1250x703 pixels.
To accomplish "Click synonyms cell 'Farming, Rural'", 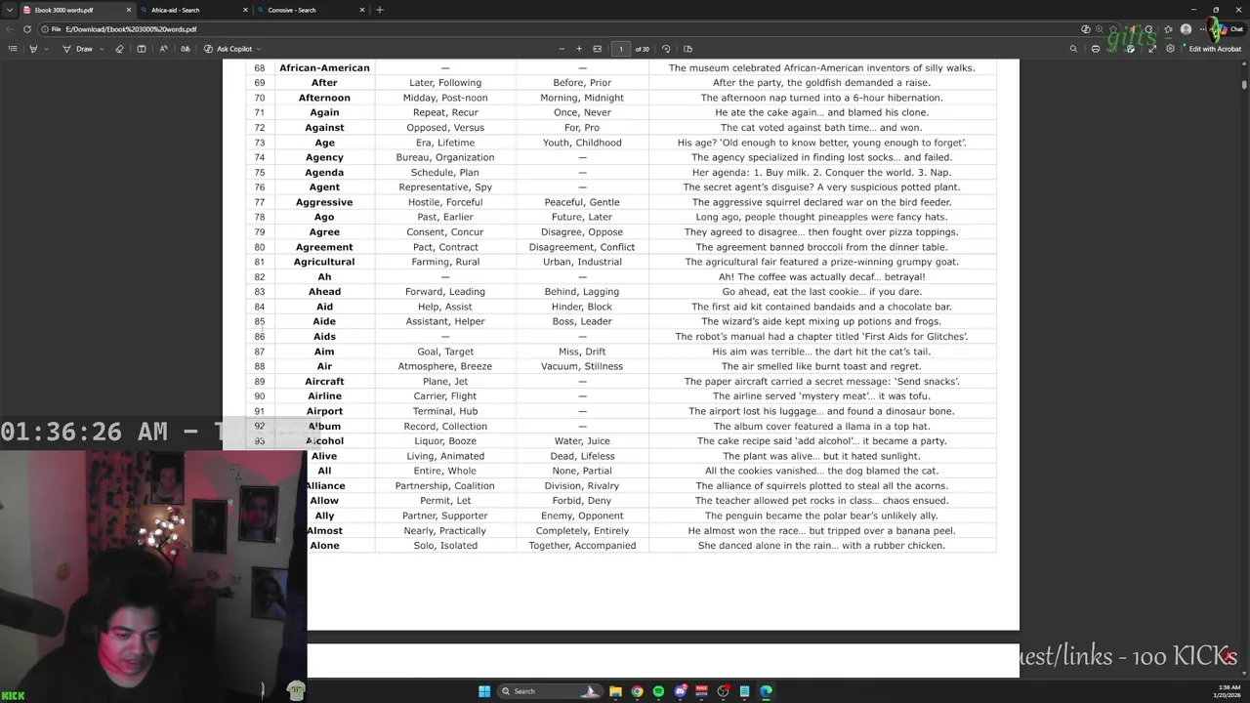I will [x=445, y=262].
